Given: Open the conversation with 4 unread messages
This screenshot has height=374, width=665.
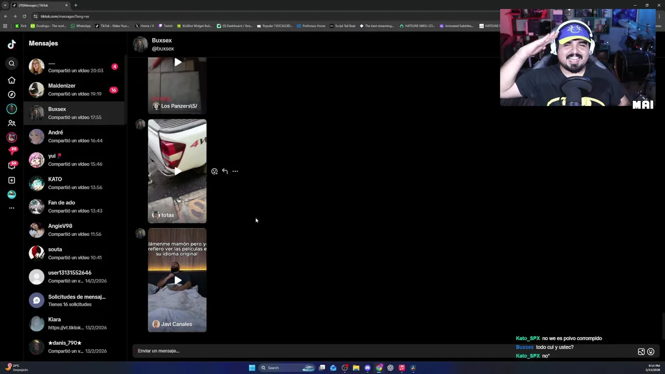Looking at the screenshot, I should click(x=74, y=66).
